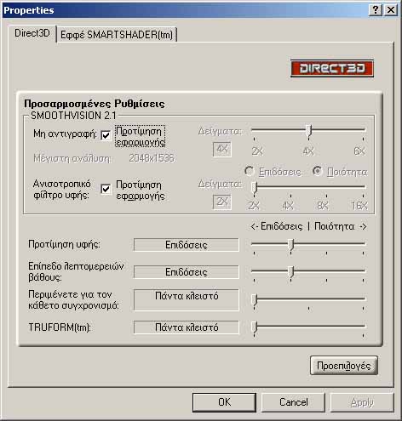Click the 16X anisotropic tick label
The width and height of the screenshot is (402, 421).
(x=359, y=206)
